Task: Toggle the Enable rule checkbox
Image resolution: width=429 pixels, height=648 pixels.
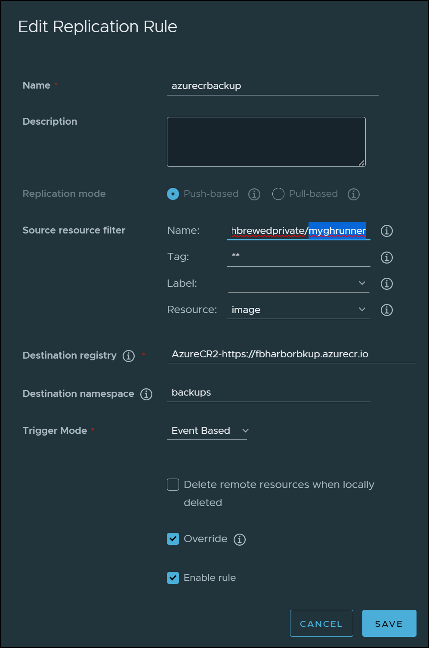Action: coord(173,578)
